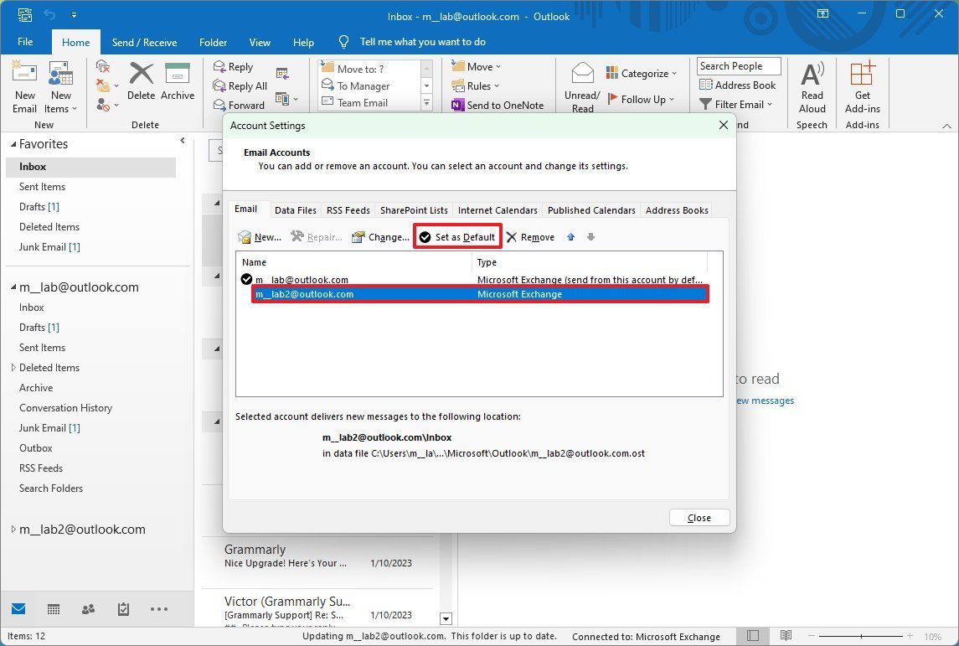Viewport: 959px width, 646px height.
Task: Click Remove account button
Action: point(530,237)
